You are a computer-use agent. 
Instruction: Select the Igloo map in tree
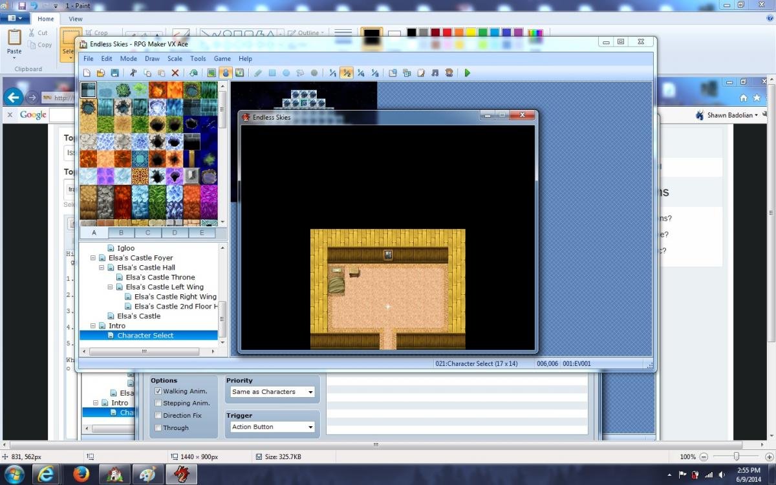point(125,248)
